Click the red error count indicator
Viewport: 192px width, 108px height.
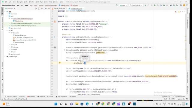176,12
